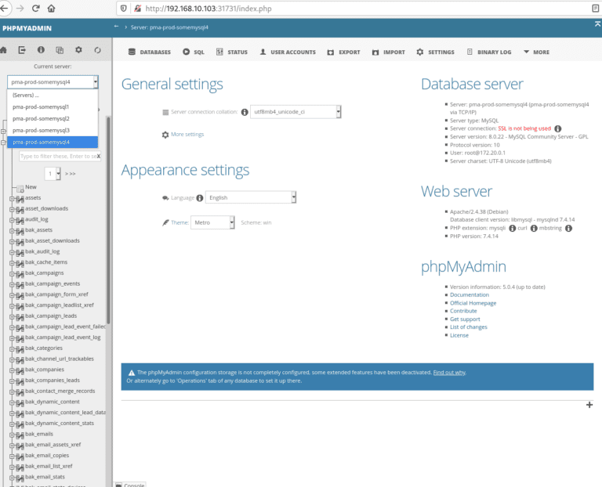602x487 pixels.
Task: Choose highlighted pma-prod-somemysql4 server option
Action: coord(53,142)
